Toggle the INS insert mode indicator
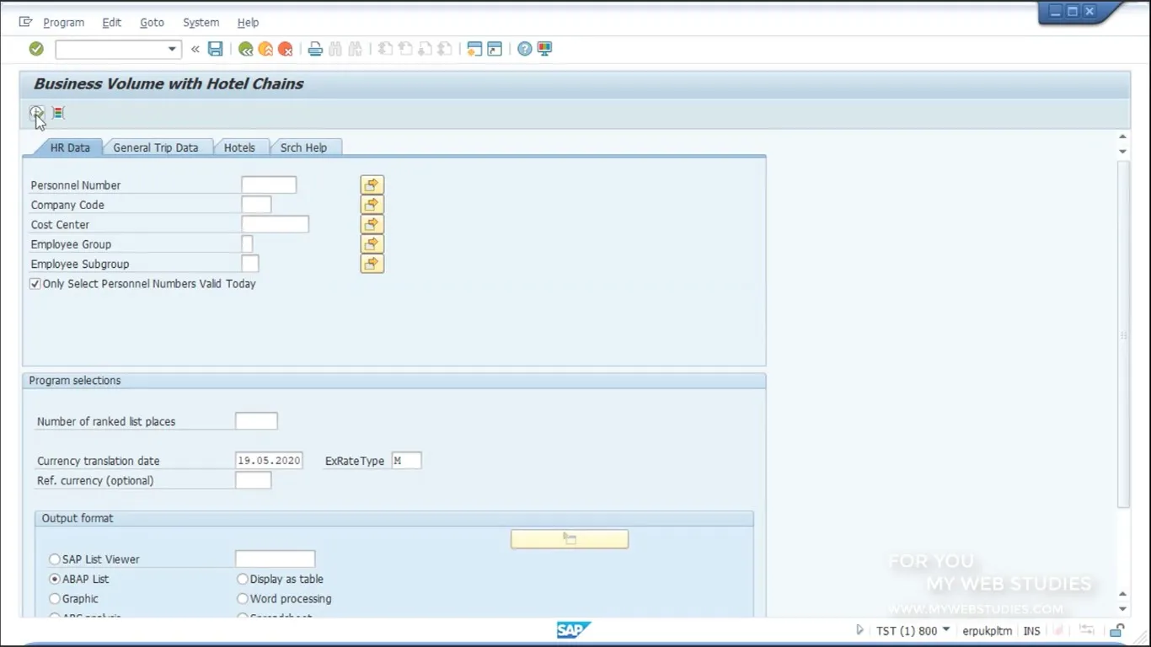This screenshot has width=1151, height=647. 1032,631
